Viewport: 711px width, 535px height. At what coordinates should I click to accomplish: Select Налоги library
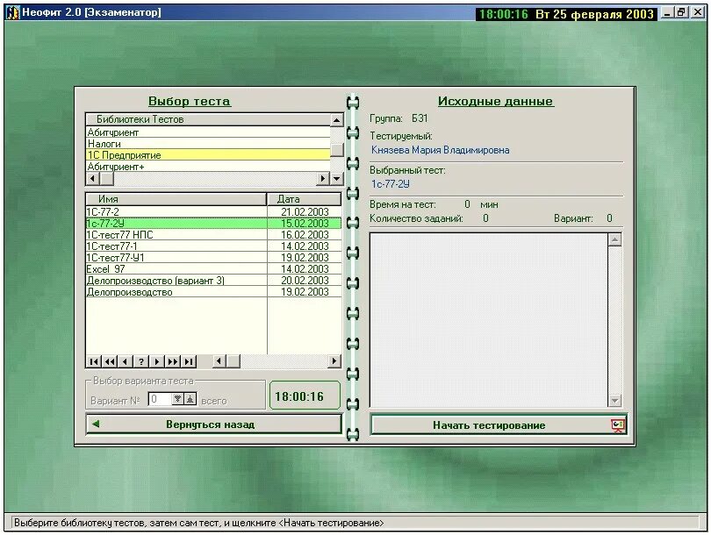pos(208,144)
